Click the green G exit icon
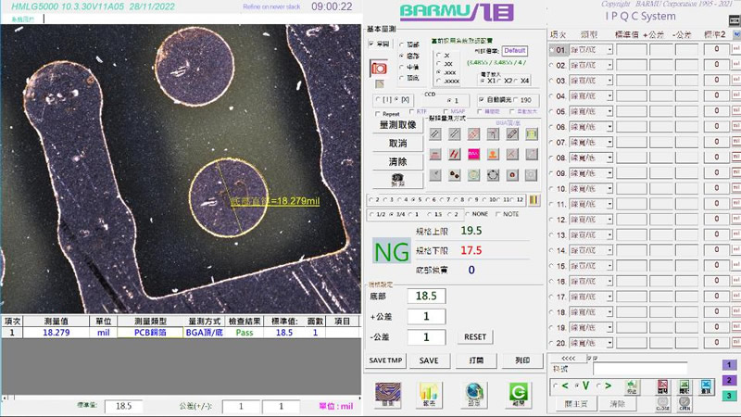The width and height of the screenshot is (741, 417). tap(519, 393)
